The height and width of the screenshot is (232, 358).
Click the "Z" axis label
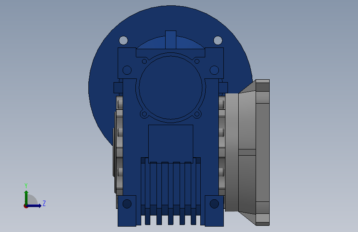44,203
